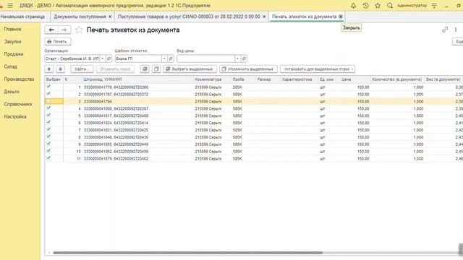Uncheck all rows icon button
The height and width of the screenshot is (260, 463).
156,69
